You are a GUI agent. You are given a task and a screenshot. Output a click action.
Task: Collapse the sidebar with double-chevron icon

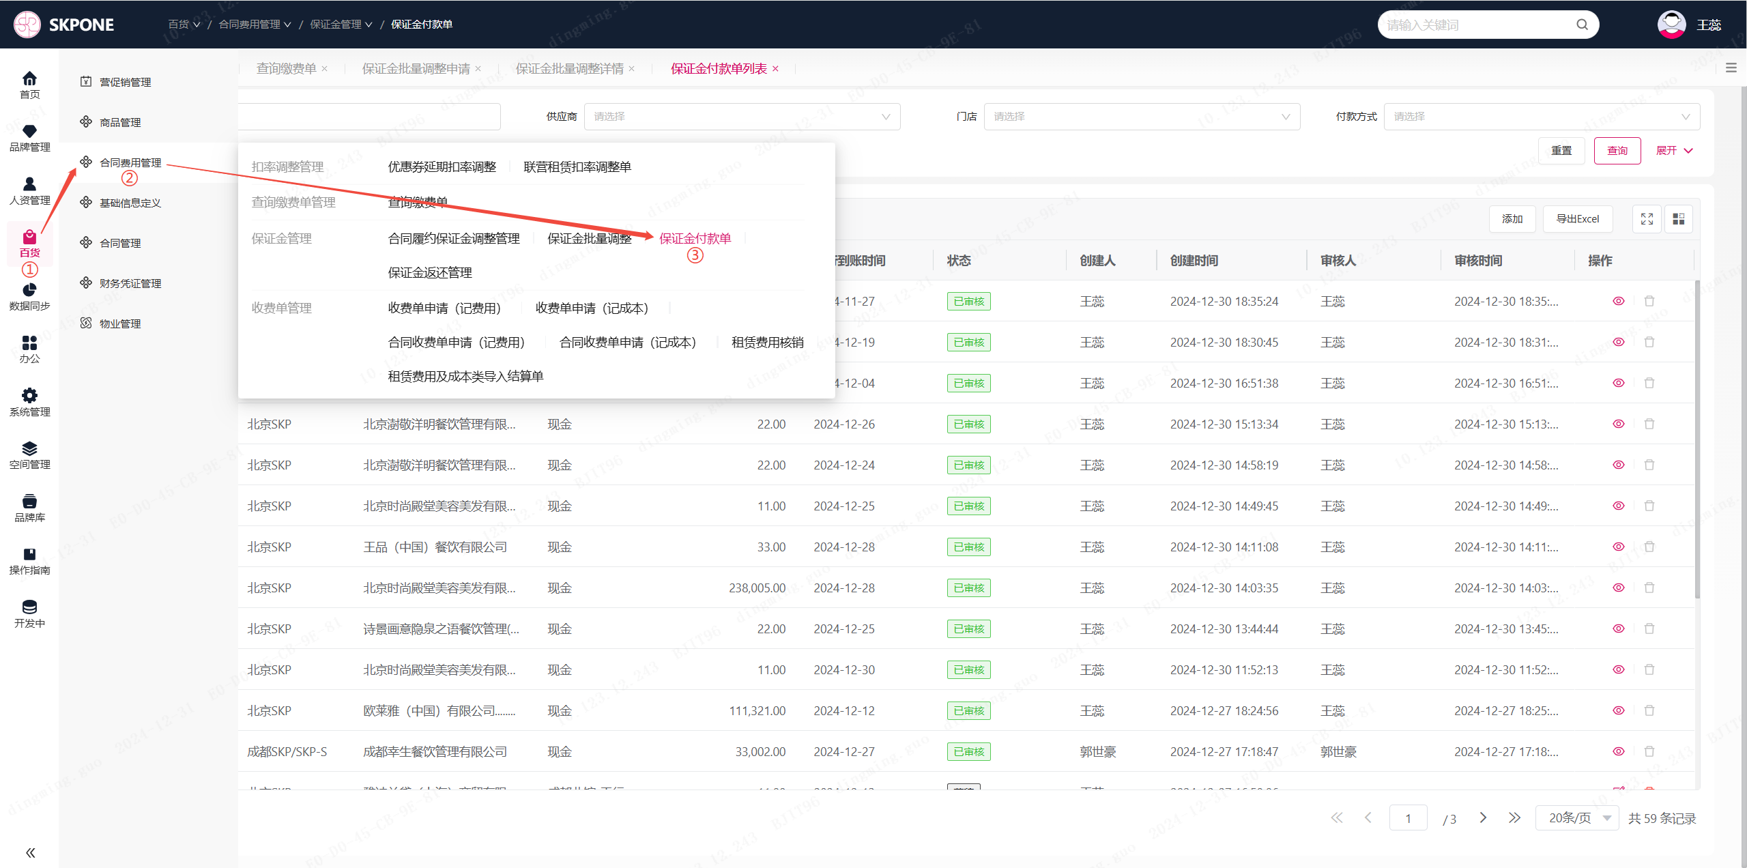(30, 852)
